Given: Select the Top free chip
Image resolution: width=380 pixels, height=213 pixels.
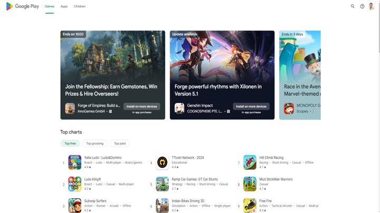Looking at the screenshot, I should pyautogui.click(x=70, y=144).
